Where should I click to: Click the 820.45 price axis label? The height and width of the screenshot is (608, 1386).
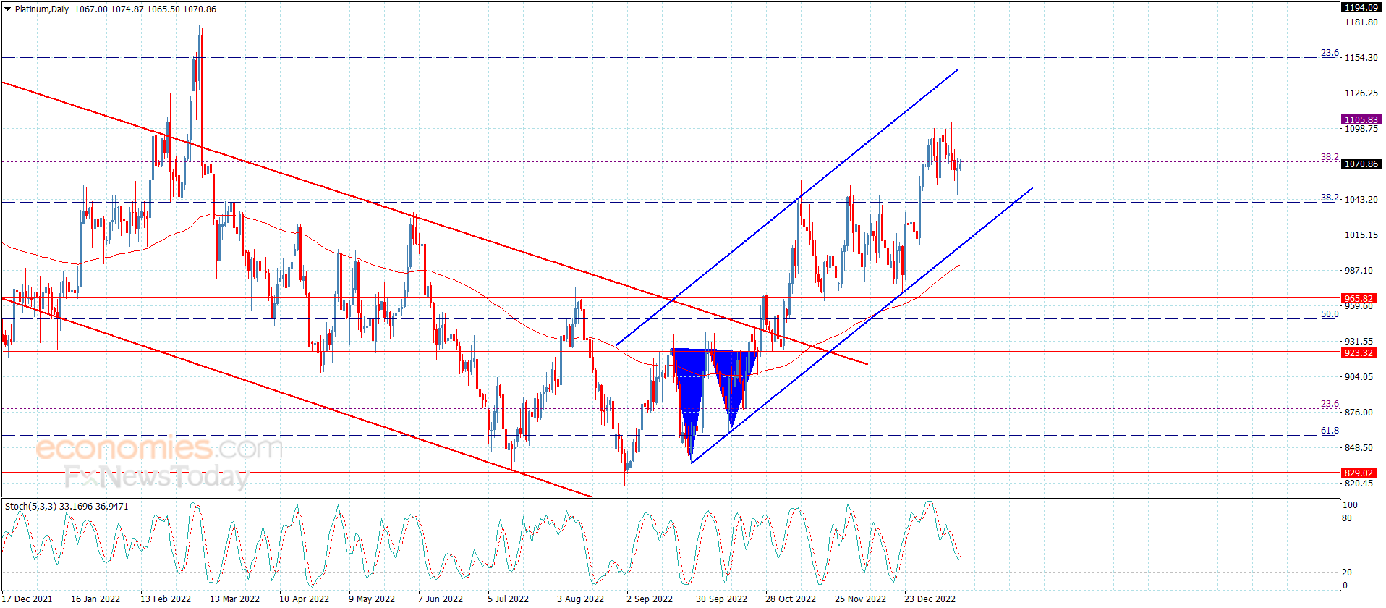click(1359, 484)
